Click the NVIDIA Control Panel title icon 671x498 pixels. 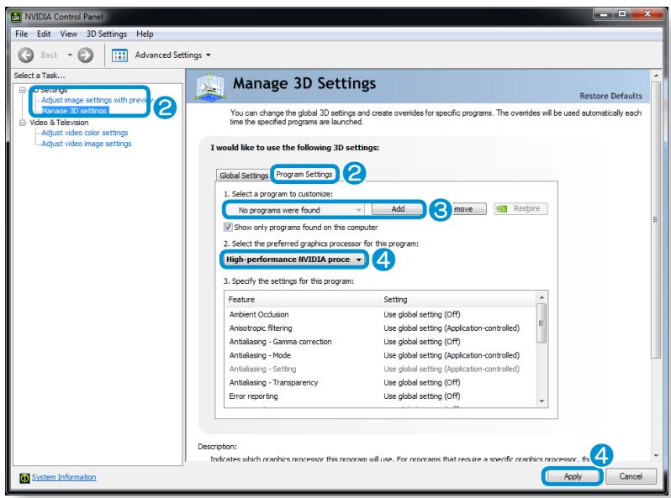coord(16,17)
